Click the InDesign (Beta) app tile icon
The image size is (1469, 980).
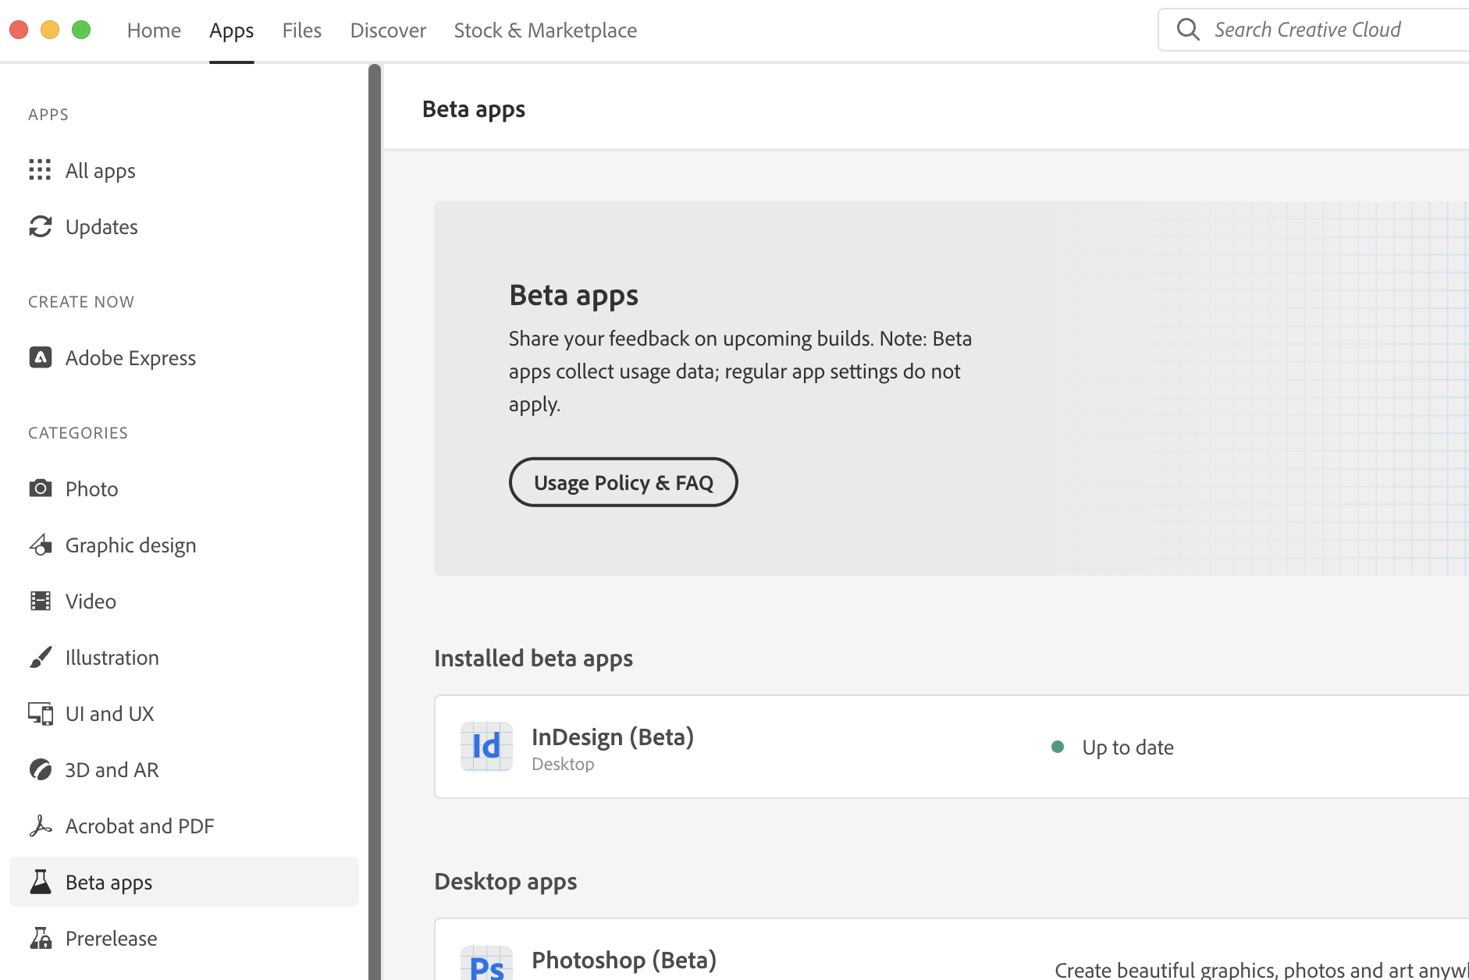[x=486, y=747]
